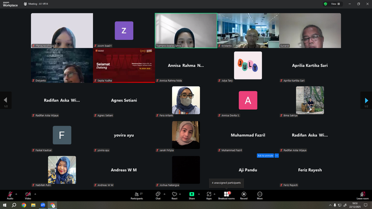Screen dimensions: 372x209
Task: Click the taskbar clock and date
Action: point(355,205)
